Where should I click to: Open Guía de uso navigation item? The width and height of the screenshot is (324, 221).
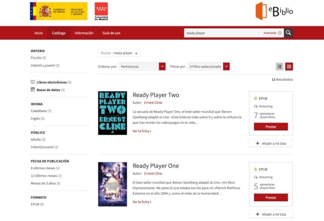pos(111,33)
